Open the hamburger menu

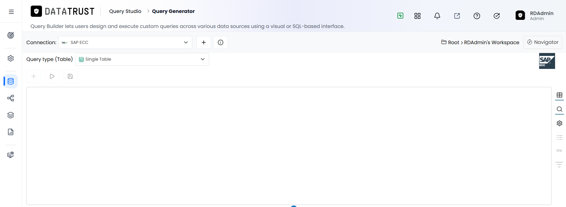11,12
